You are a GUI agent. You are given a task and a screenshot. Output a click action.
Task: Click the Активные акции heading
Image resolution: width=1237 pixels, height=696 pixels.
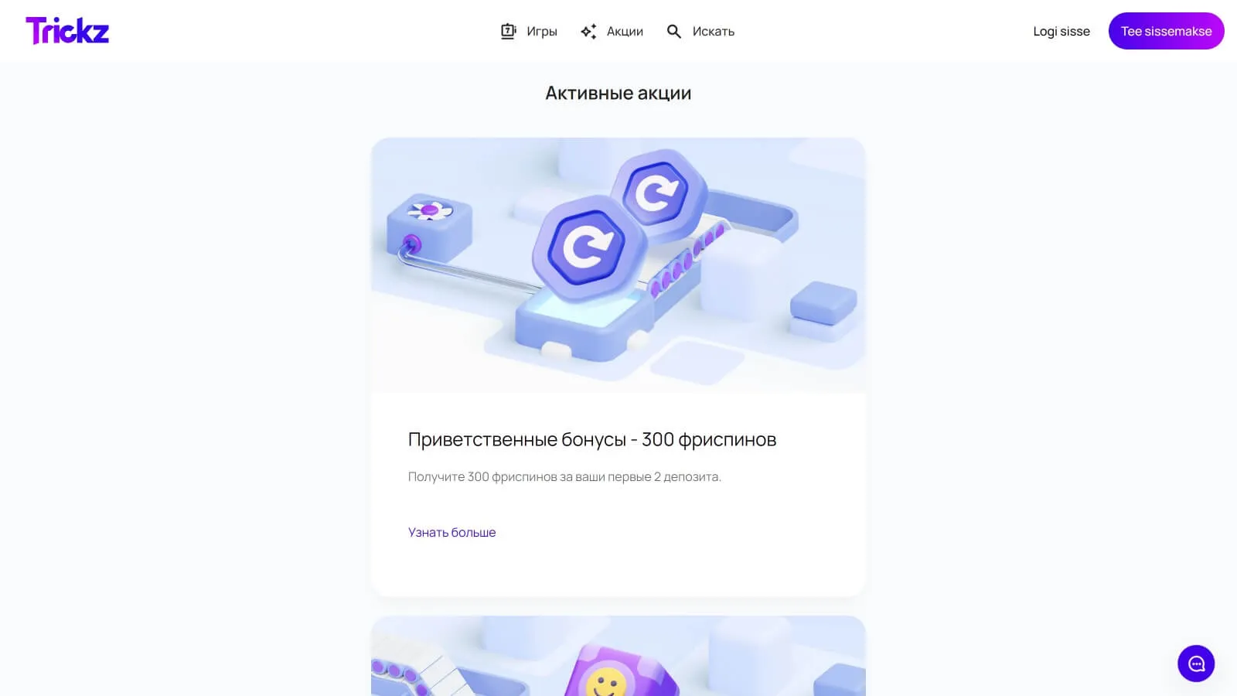coord(618,93)
